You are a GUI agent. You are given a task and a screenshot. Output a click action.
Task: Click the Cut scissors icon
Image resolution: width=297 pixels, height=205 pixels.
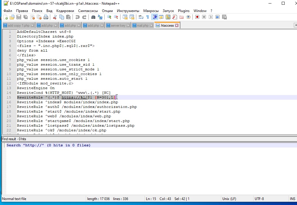click(55, 17)
